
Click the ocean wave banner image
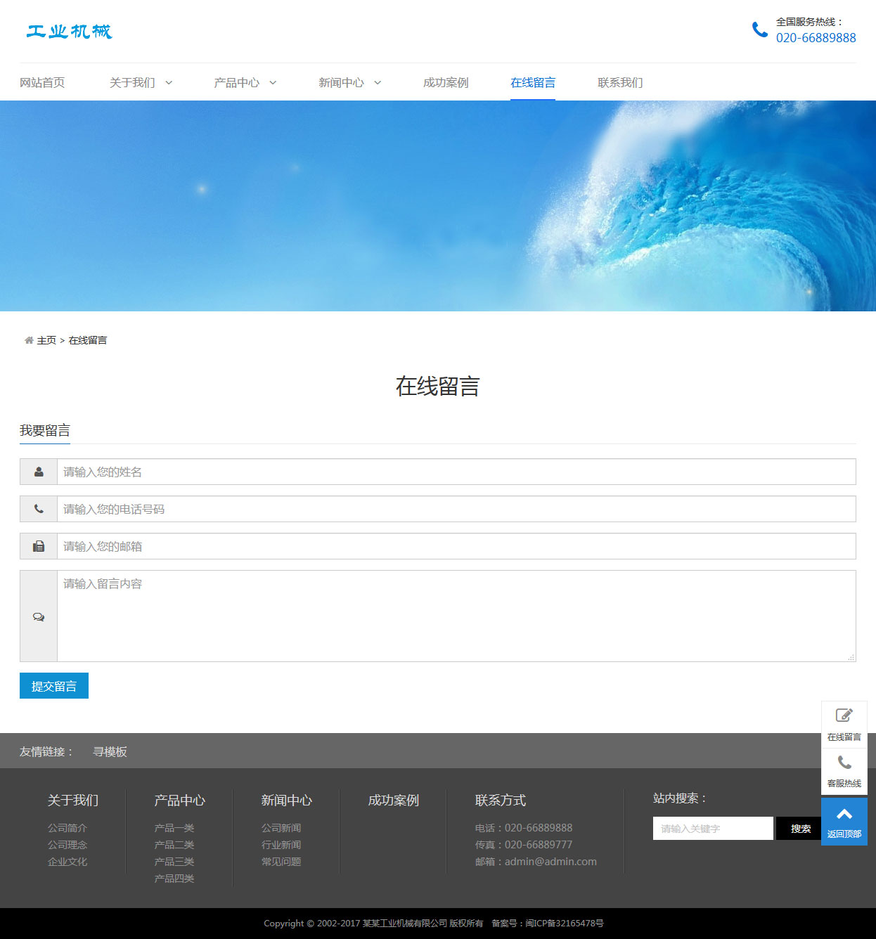[x=438, y=206]
